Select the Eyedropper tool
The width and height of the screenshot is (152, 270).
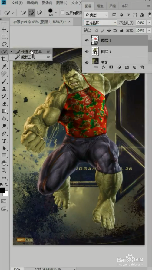click(4, 67)
